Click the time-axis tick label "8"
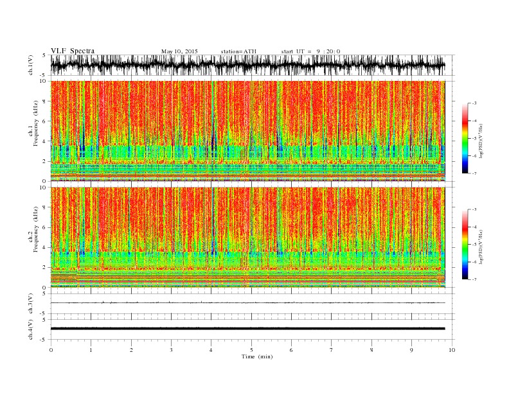This screenshot has width=509, height=393. tap(371, 350)
